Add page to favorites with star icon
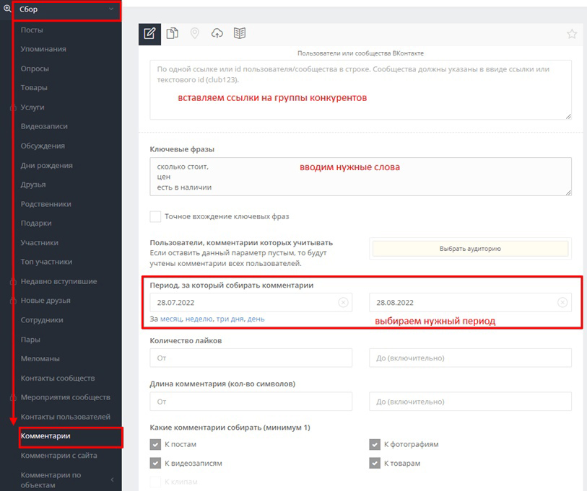This screenshot has width=587, height=491. click(x=572, y=34)
